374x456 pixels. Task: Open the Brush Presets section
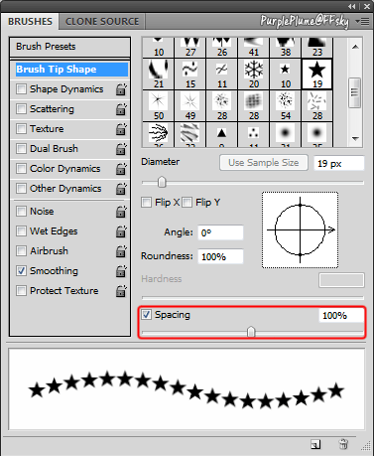pyautogui.click(x=69, y=47)
